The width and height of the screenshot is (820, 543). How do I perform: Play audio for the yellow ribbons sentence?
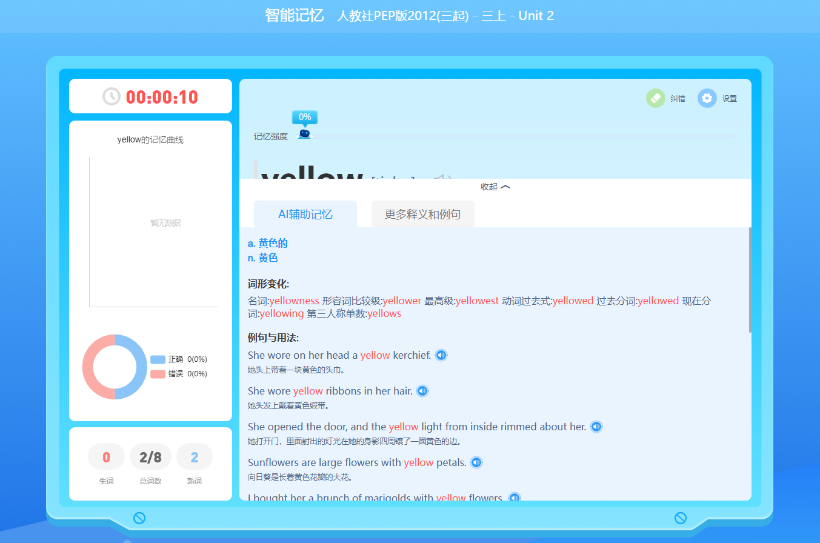pos(422,391)
